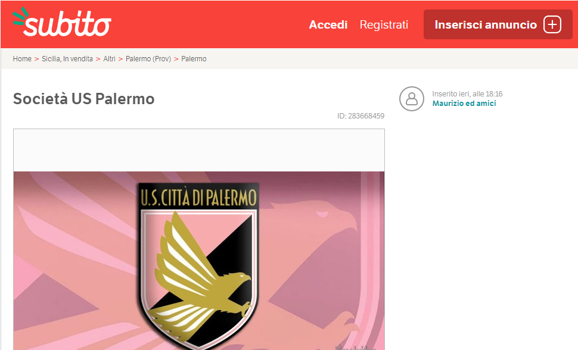
Task: Click the breadcrumb arrow before Palermo
Action: [176, 59]
